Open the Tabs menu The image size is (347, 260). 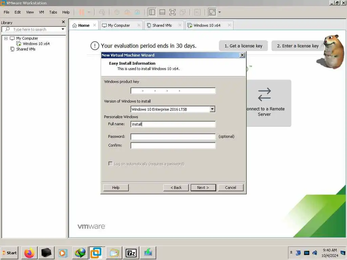point(53,12)
